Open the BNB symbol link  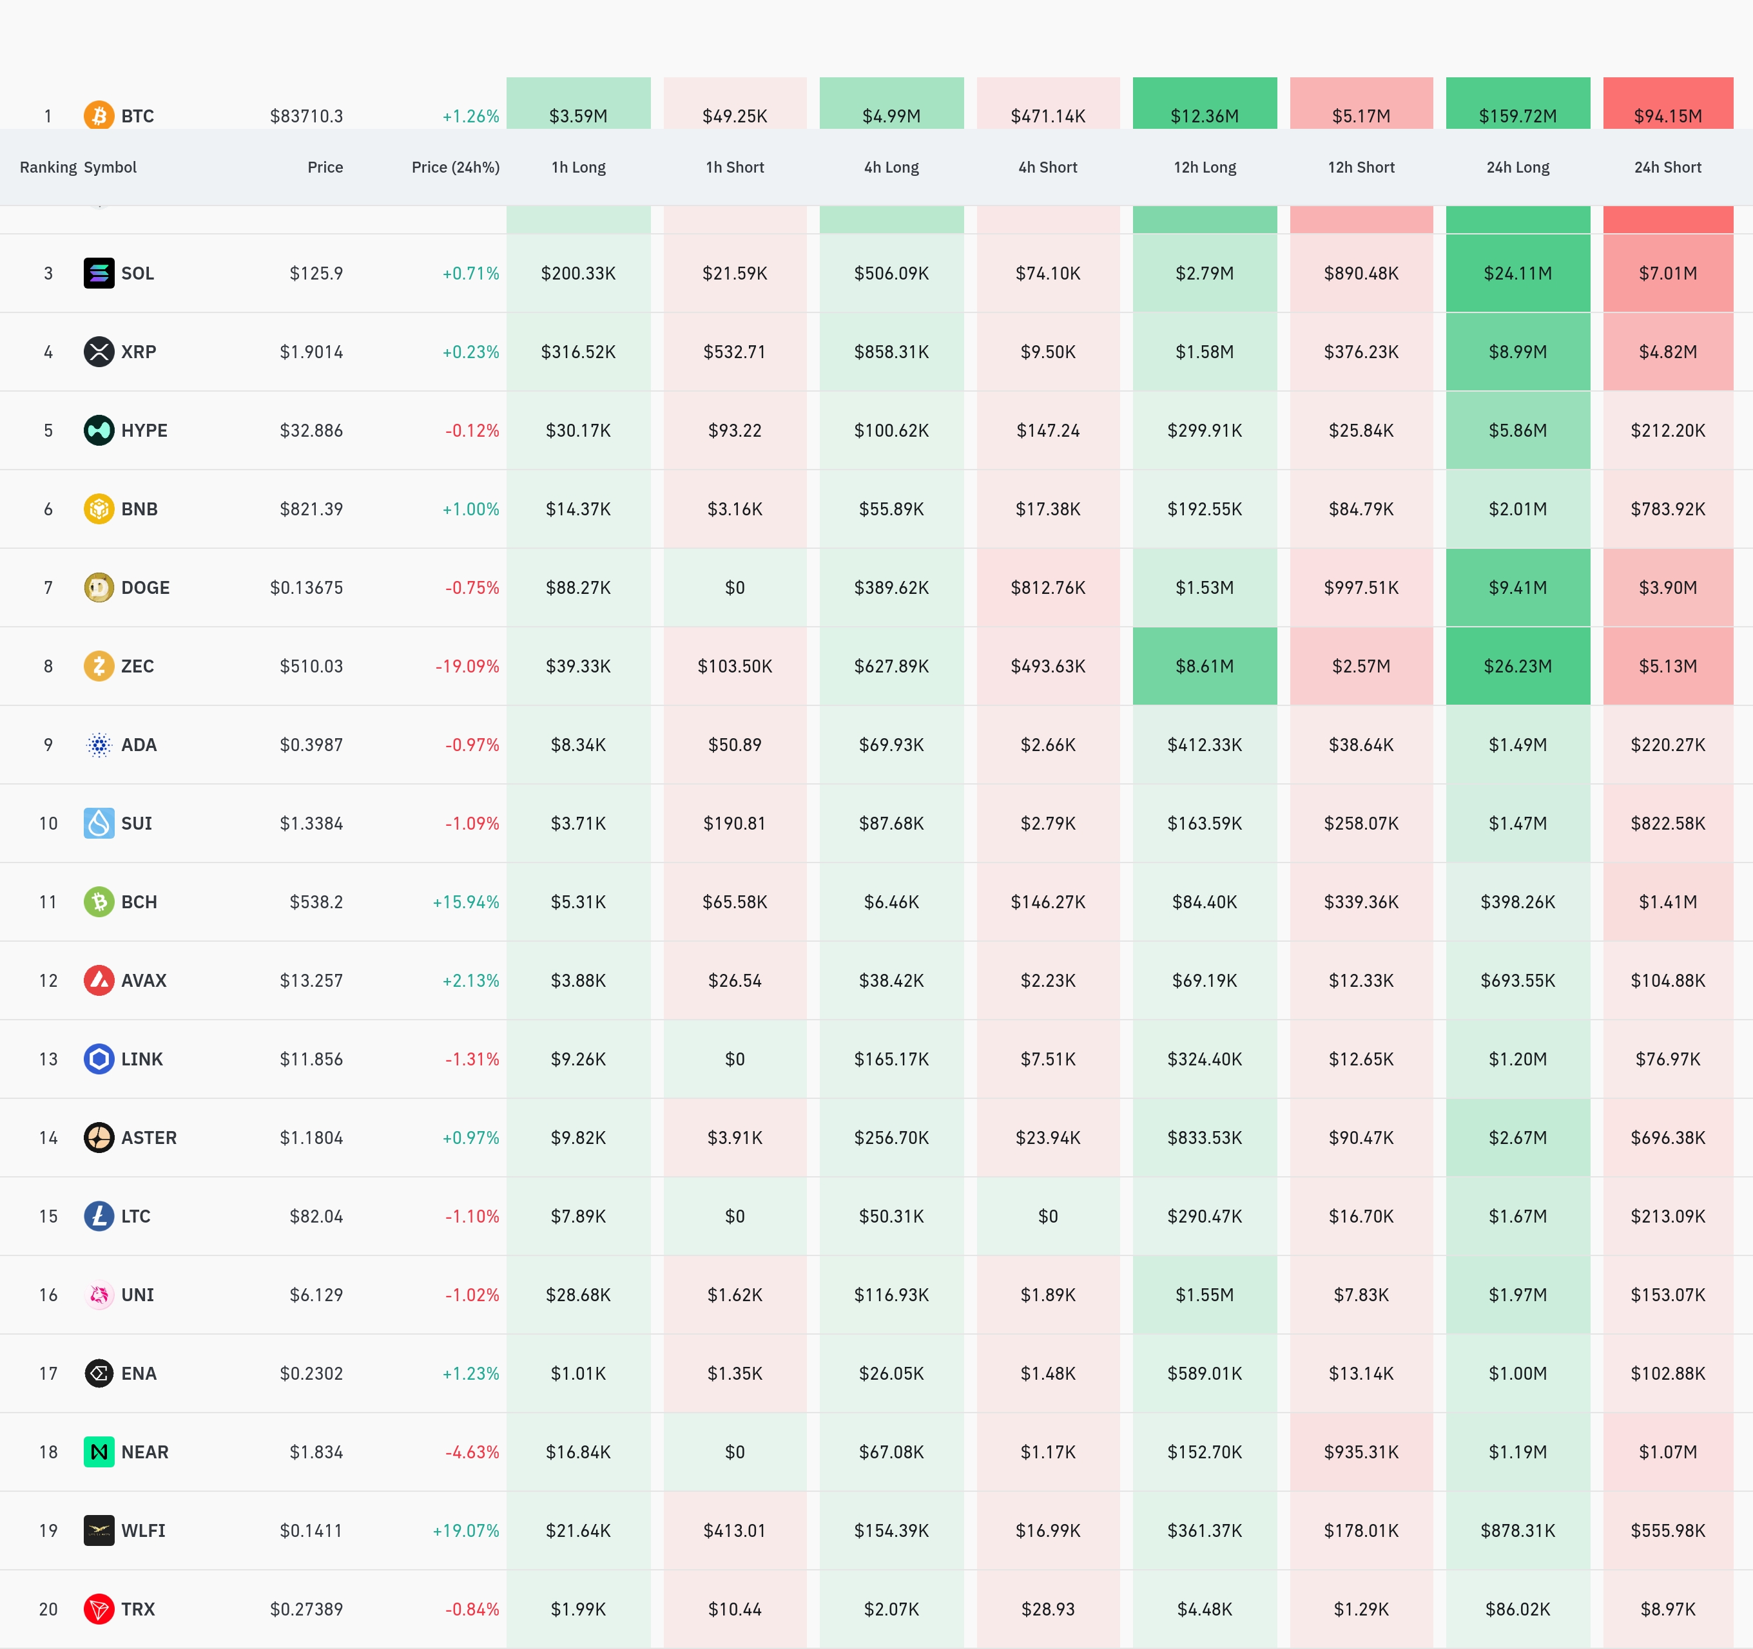139,508
